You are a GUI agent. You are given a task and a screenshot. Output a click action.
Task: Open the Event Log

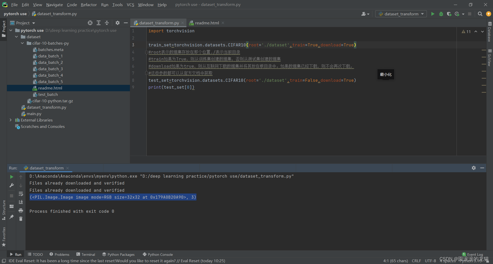coord(472,255)
